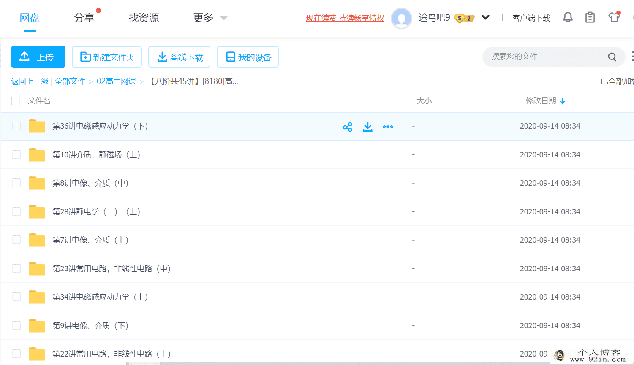Viewport: 634px width, 365px height.
Task: Sort by 修改日期 arrow
Action: tap(562, 101)
